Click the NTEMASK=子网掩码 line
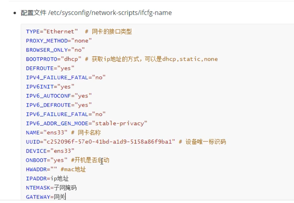The width and height of the screenshot is (294, 203). 51,188
